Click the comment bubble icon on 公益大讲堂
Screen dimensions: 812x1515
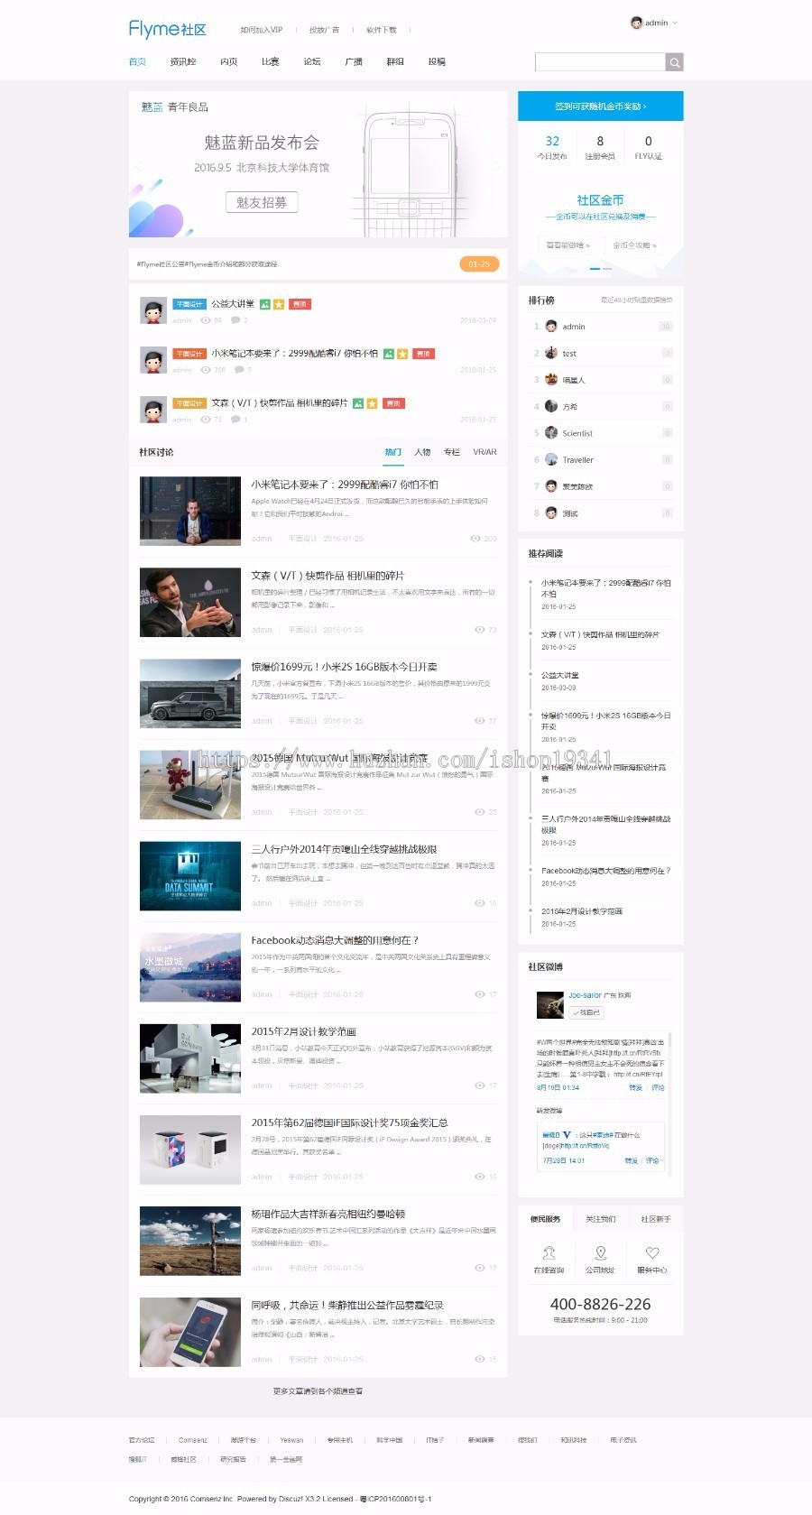coord(235,320)
